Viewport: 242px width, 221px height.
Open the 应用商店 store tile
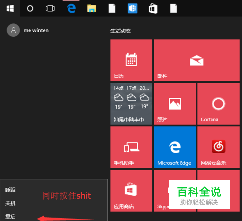point(131,191)
